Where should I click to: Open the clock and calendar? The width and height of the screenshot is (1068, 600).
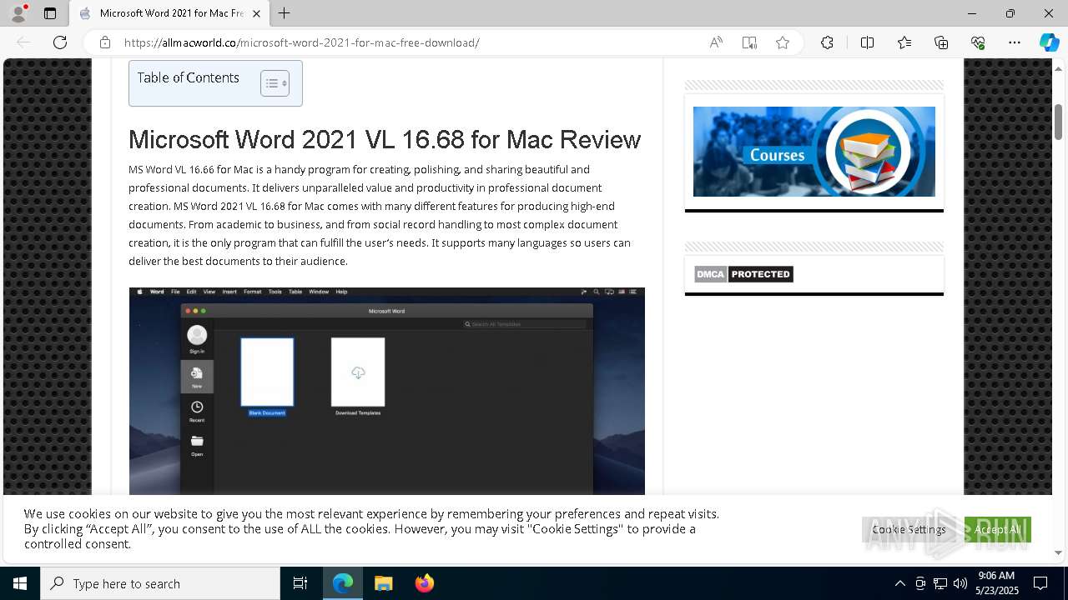(996, 583)
